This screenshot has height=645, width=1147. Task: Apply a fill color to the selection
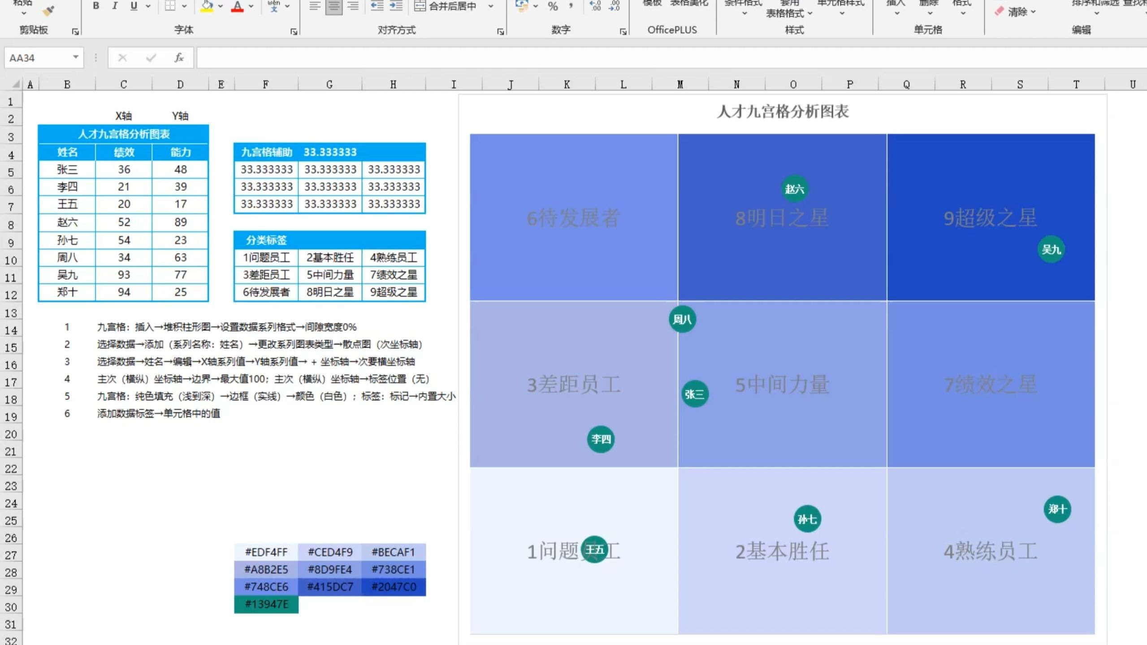click(206, 6)
